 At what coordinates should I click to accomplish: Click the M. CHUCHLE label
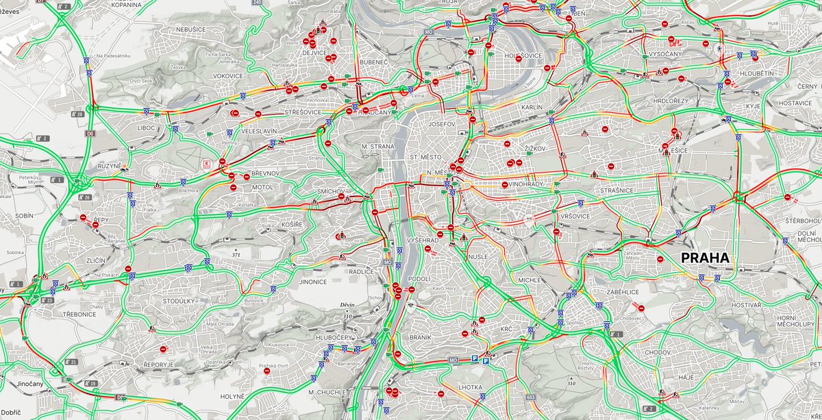tap(326, 392)
